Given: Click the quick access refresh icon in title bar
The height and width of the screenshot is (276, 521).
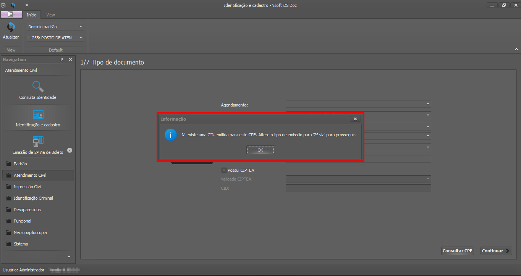Looking at the screenshot, I should 13,5.
